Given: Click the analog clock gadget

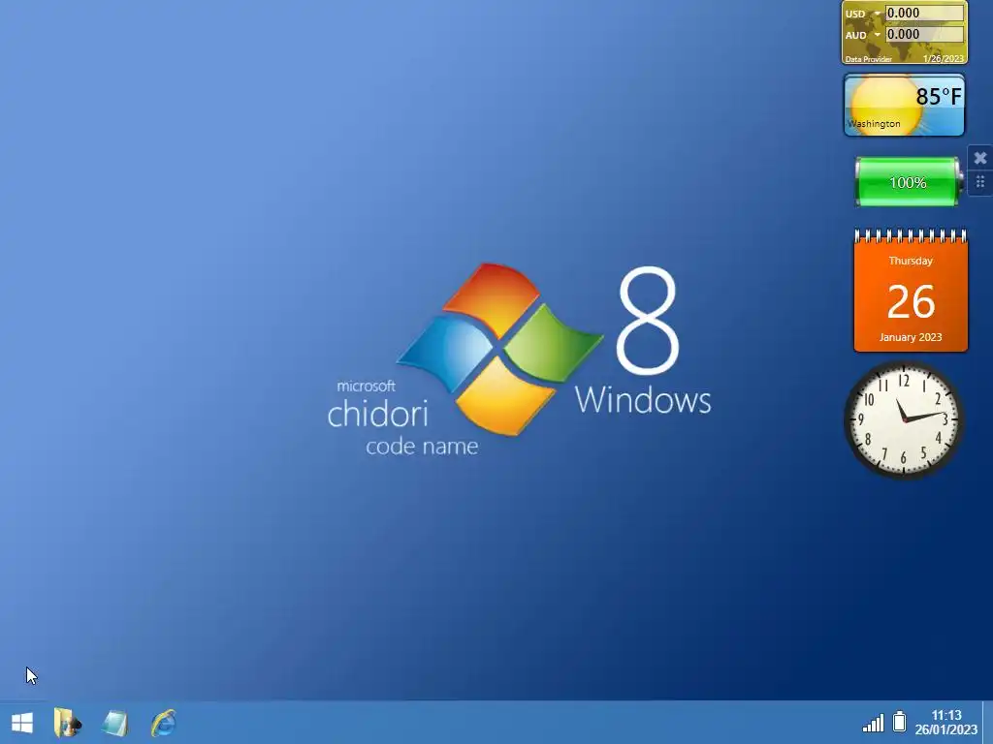Looking at the screenshot, I should coord(904,420).
